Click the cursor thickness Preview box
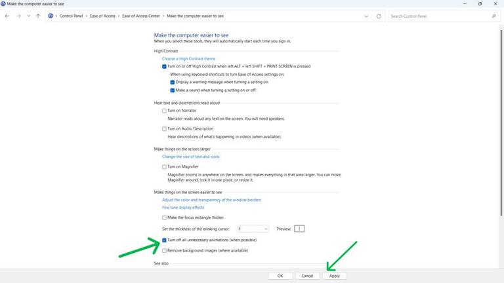The width and height of the screenshot is (504, 283). click(299, 229)
